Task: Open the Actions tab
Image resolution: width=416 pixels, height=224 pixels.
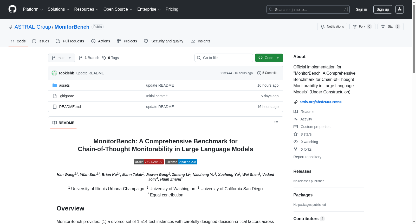Action: click(101, 41)
